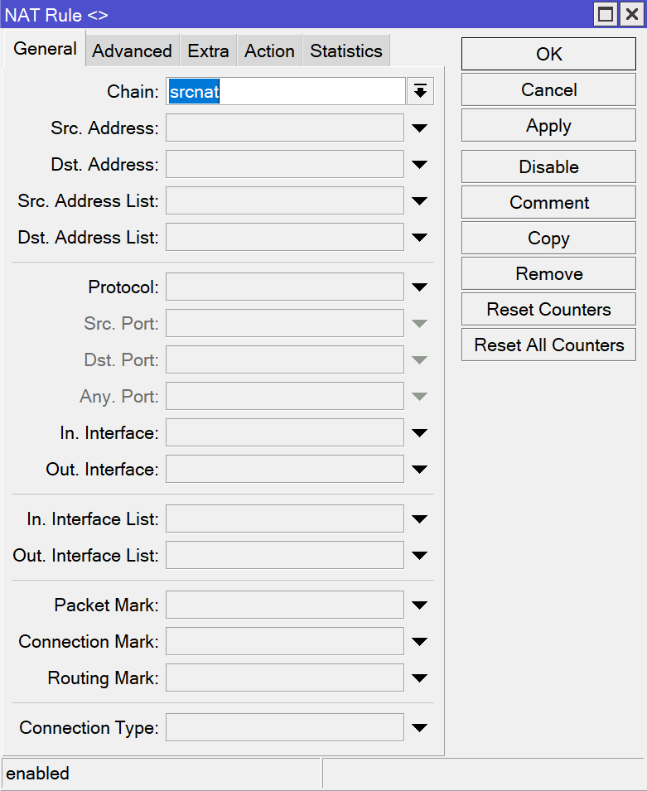Expand the Out. Interface List arrow
This screenshot has width=647, height=791.
tap(419, 556)
